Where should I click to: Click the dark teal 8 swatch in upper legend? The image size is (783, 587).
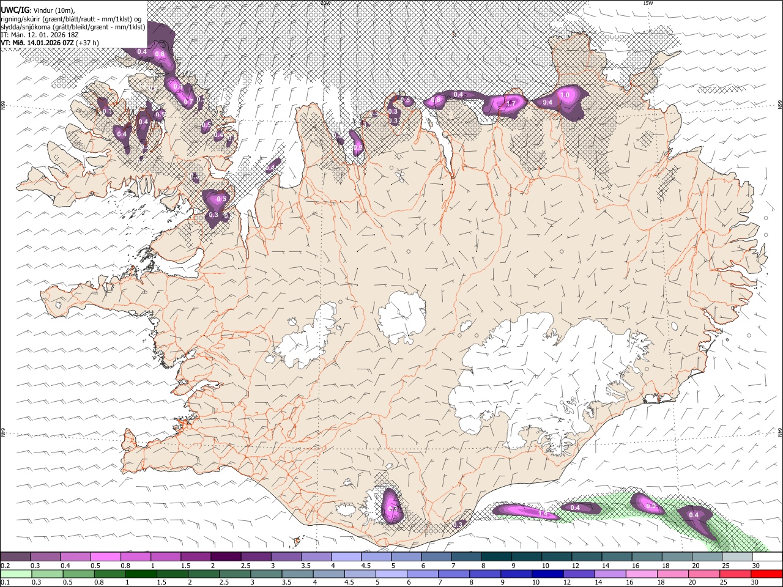click(x=497, y=557)
